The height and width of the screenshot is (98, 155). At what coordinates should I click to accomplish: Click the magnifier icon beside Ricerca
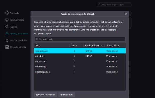click(x=7, y=27)
